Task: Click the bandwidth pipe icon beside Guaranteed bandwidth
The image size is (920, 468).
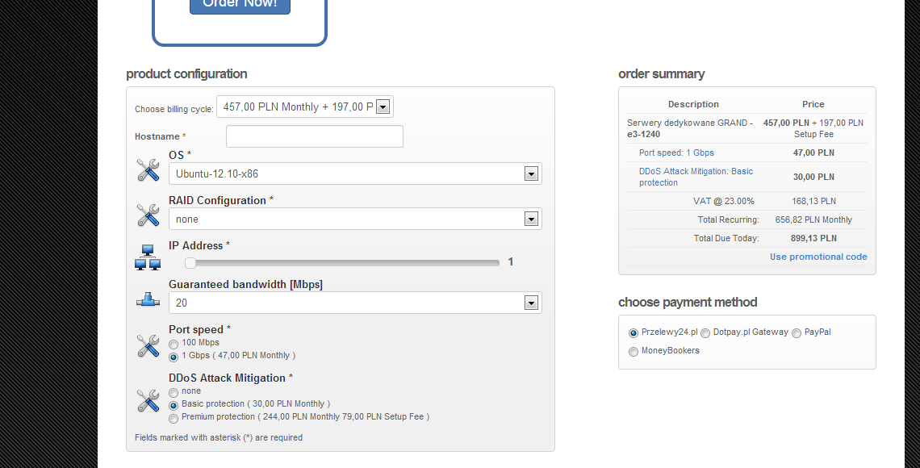Action: click(148, 299)
